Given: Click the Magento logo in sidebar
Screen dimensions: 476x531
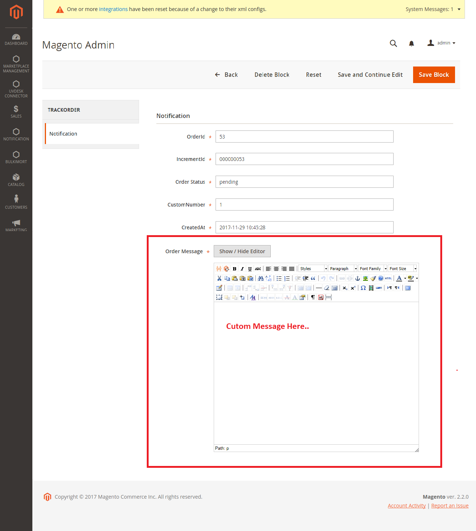Looking at the screenshot, I should 16,12.
